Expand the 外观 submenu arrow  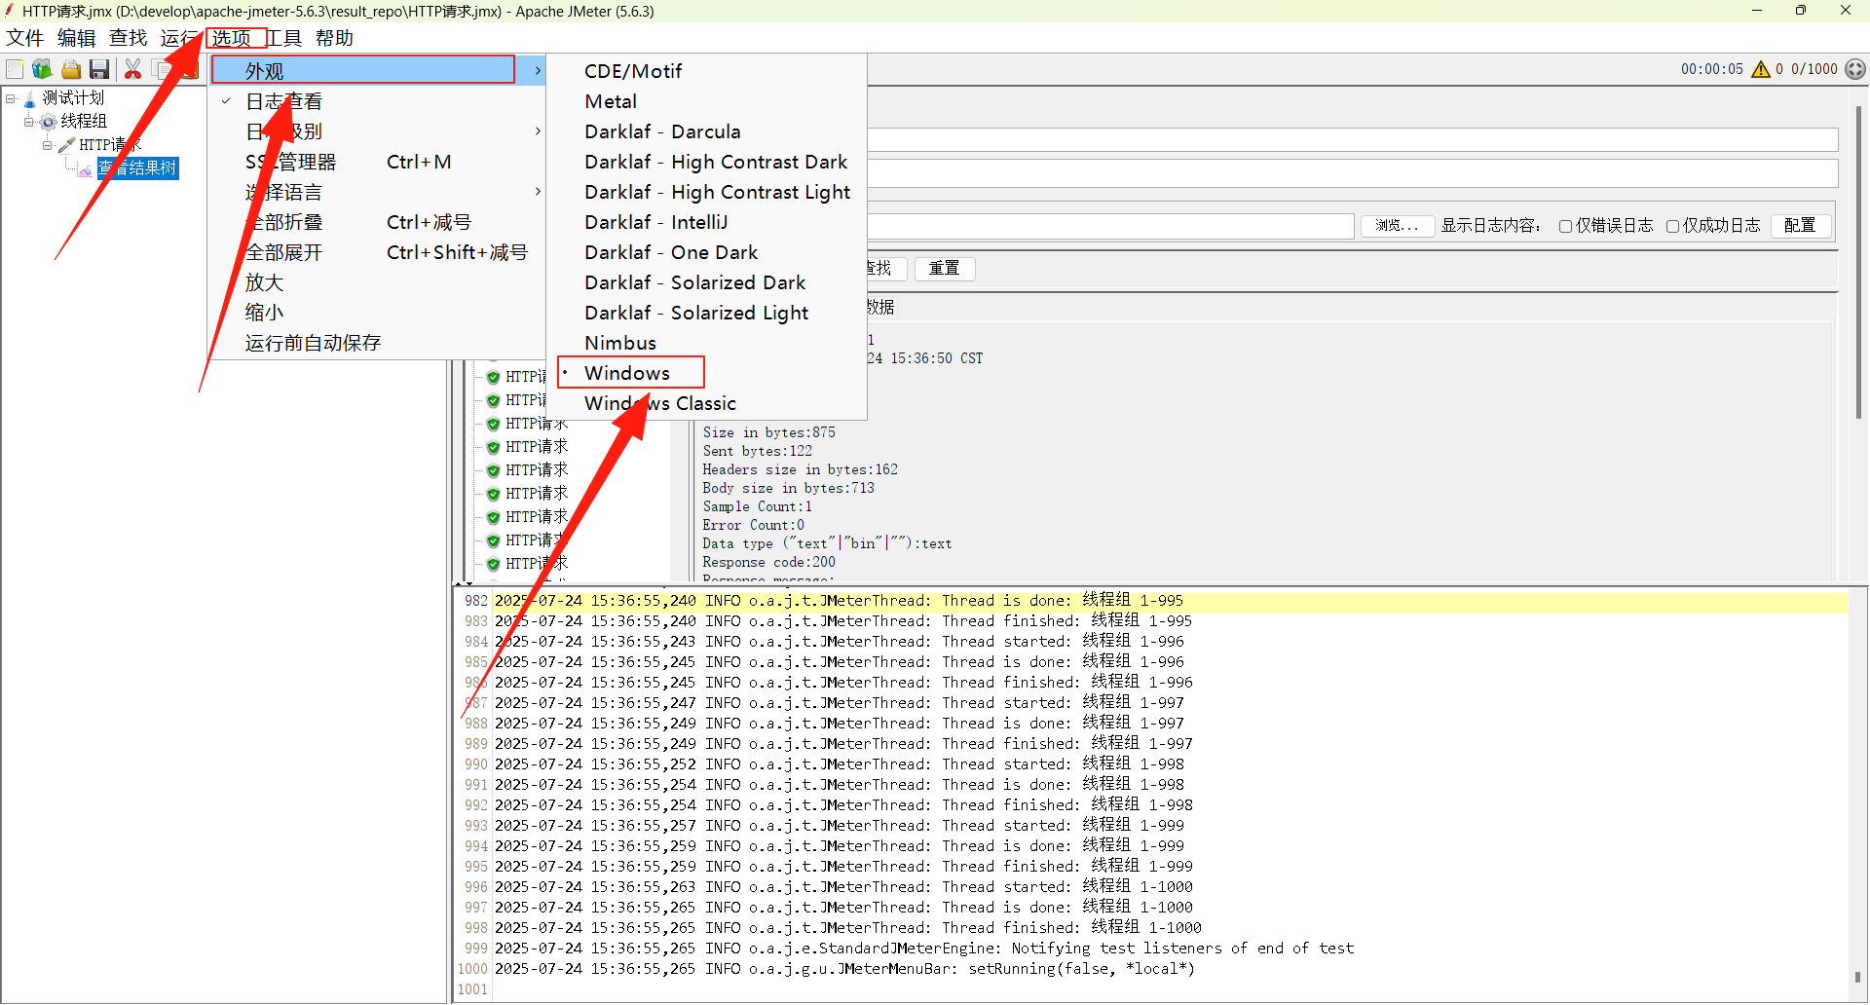click(x=538, y=70)
